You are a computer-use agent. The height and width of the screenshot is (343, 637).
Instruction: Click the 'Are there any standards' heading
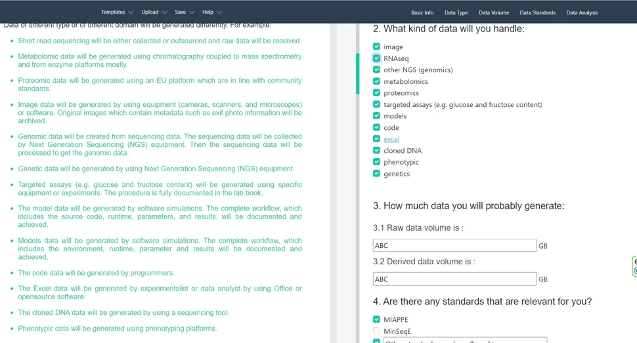pyautogui.click(x=482, y=301)
